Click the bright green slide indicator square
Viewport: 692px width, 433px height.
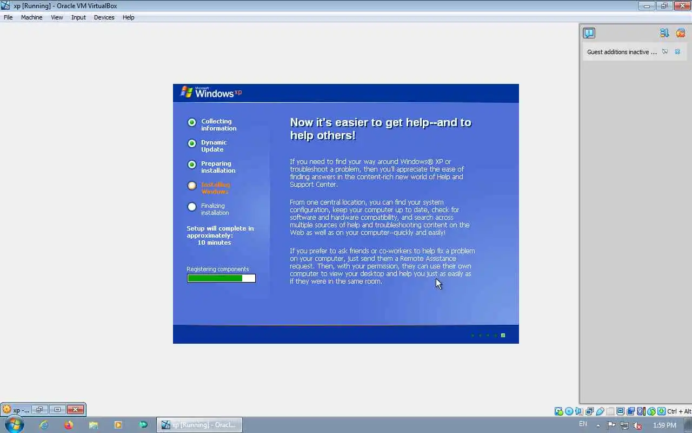coord(503,335)
